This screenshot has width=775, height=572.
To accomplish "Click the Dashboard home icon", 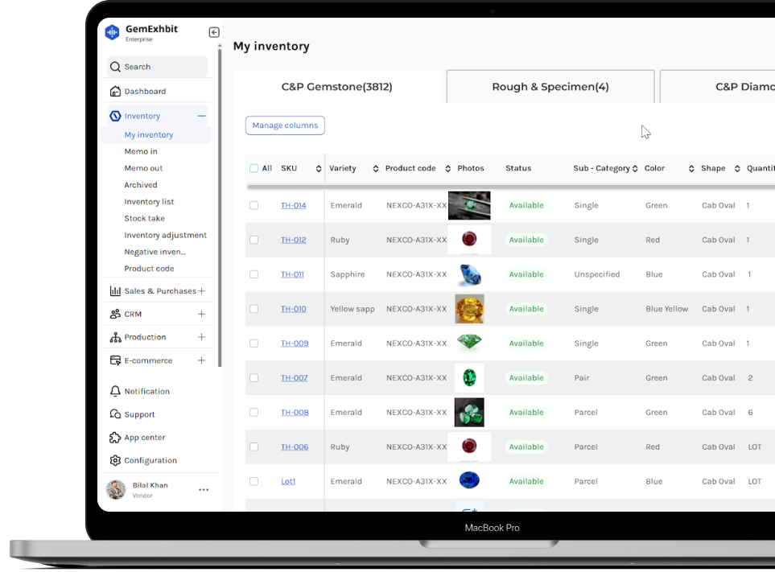I will click(x=115, y=91).
